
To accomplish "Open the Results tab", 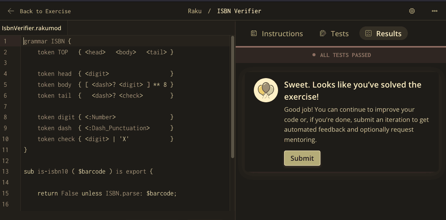I will pyautogui.click(x=389, y=34).
